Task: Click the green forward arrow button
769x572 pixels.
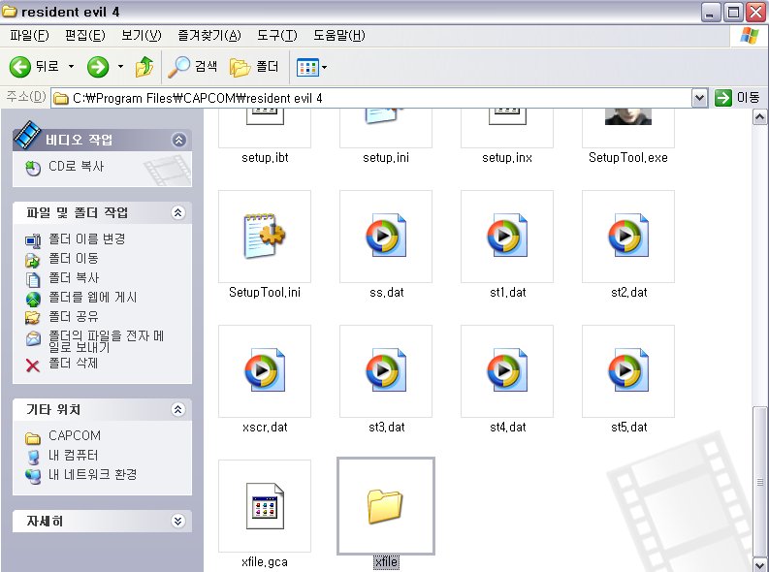Action: [98, 67]
